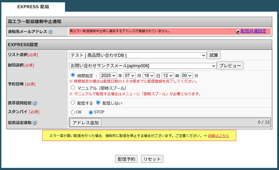The height and width of the screenshot is (170, 279).
Task: Open the year dropdown showing 2025
Action: click(108, 76)
